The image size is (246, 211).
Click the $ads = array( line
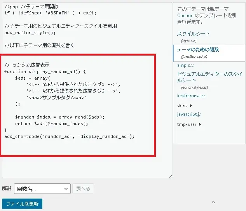click(x=33, y=78)
